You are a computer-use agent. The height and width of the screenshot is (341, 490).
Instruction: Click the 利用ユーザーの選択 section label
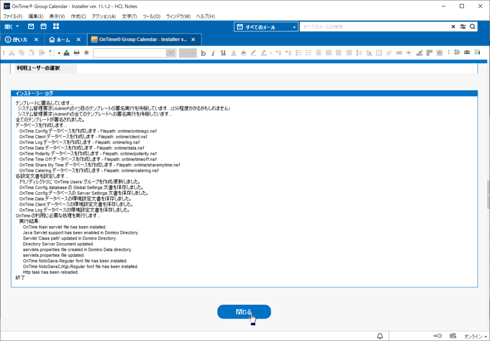(38, 68)
